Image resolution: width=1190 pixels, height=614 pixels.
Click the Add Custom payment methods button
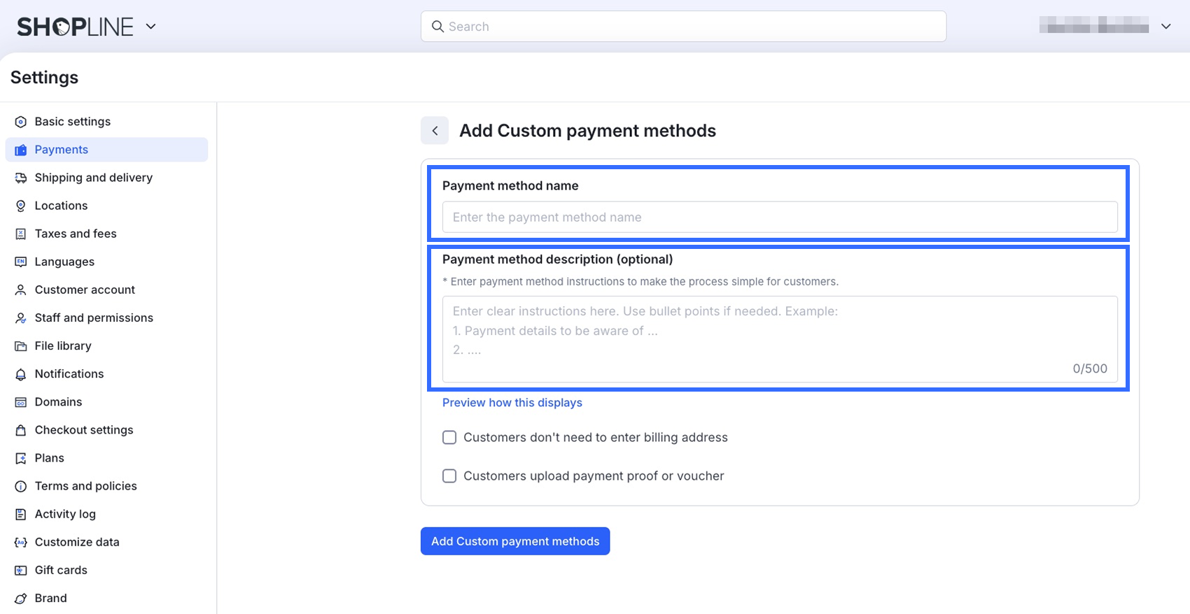tap(515, 541)
